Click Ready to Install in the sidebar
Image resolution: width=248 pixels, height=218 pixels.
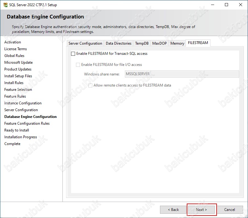[x=17, y=130]
